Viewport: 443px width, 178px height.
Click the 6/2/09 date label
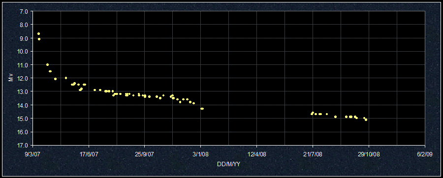click(425, 154)
